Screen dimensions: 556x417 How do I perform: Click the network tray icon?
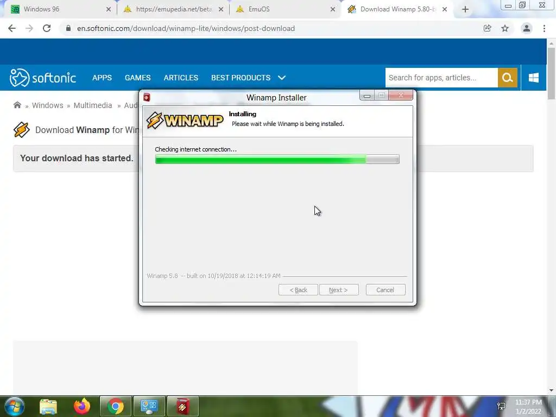(x=501, y=406)
